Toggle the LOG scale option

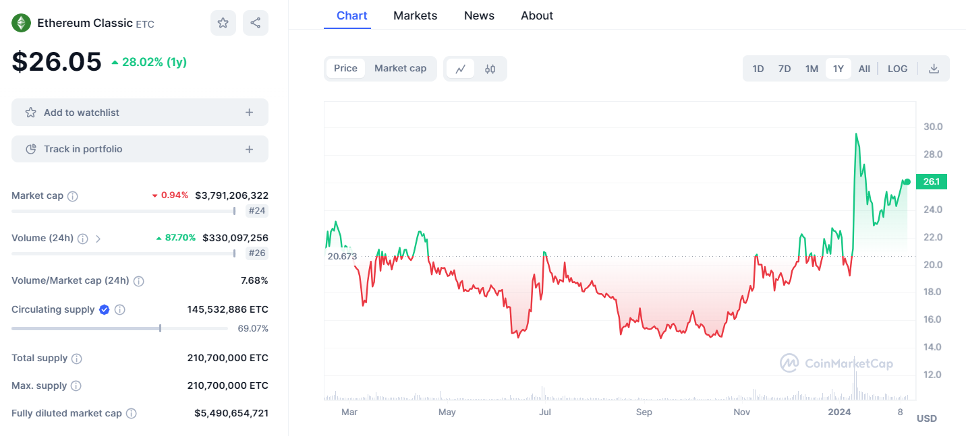898,69
